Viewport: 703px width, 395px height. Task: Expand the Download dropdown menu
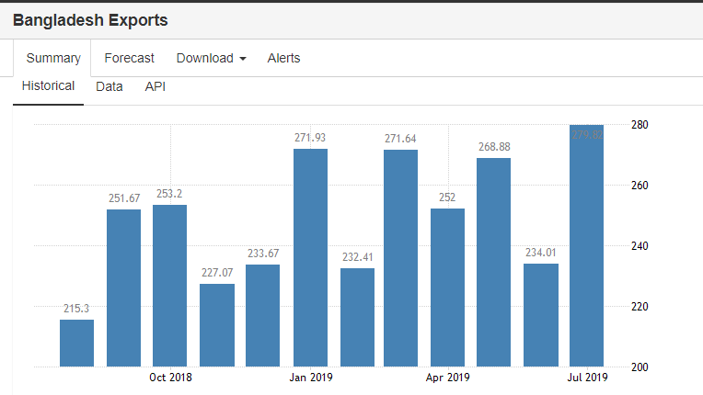pyautogui.click(x=211, y=58)
